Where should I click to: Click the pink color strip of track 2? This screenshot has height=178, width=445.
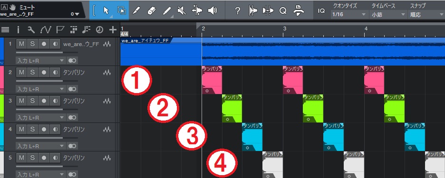click(2, 80)
